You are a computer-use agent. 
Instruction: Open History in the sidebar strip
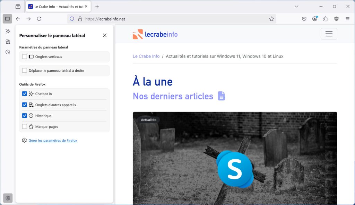(8, 52)
